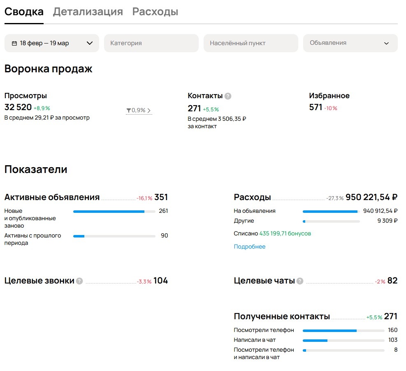Open the Подробнее link under Расходы

coord(249,247)
